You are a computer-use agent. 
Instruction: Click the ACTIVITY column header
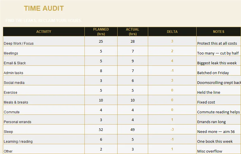click(x=44, y=32)
